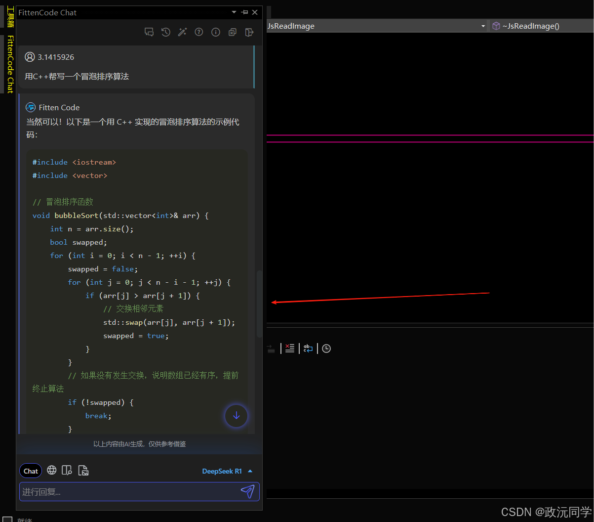Screen dimensions: 594x522
Task: Click the user message text about 冒泡排序算法
Action: pos(77,77)
